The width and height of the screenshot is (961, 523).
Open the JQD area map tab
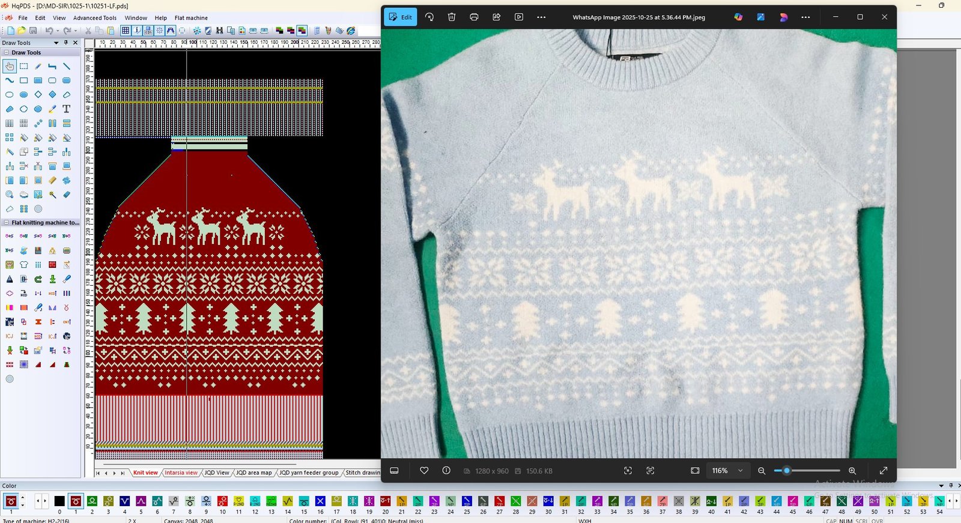(x=253, y=473)
